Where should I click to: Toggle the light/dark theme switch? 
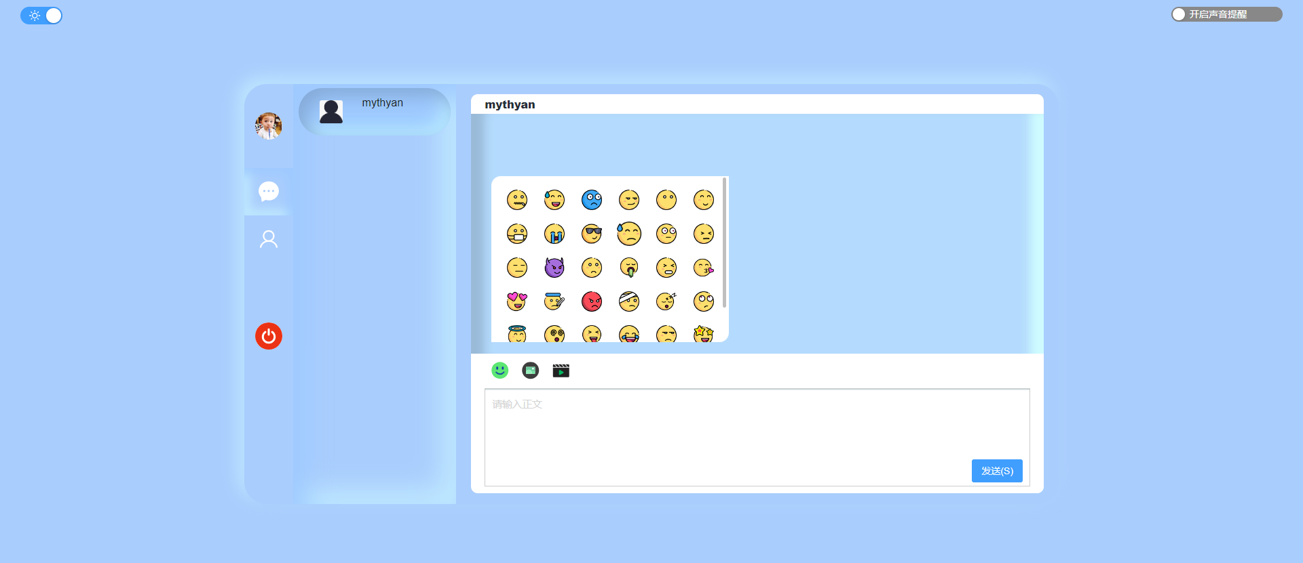[41, 16]
